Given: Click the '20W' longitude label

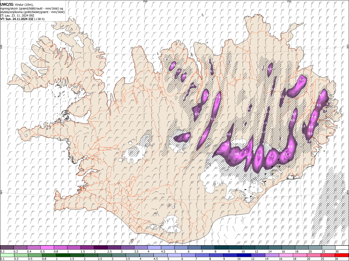Looking at the screenshot, I should tap(145, 1).
